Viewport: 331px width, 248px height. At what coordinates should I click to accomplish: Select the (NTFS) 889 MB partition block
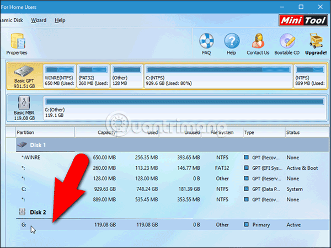(310, 76)
